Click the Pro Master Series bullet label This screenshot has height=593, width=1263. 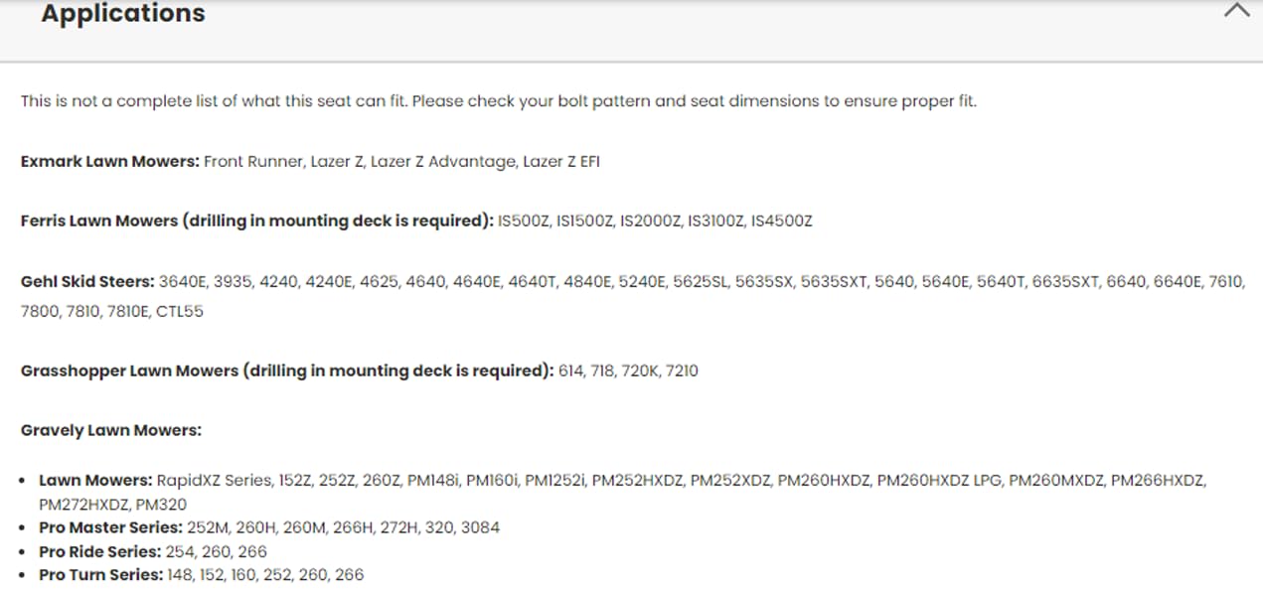[x=111, y=527]
